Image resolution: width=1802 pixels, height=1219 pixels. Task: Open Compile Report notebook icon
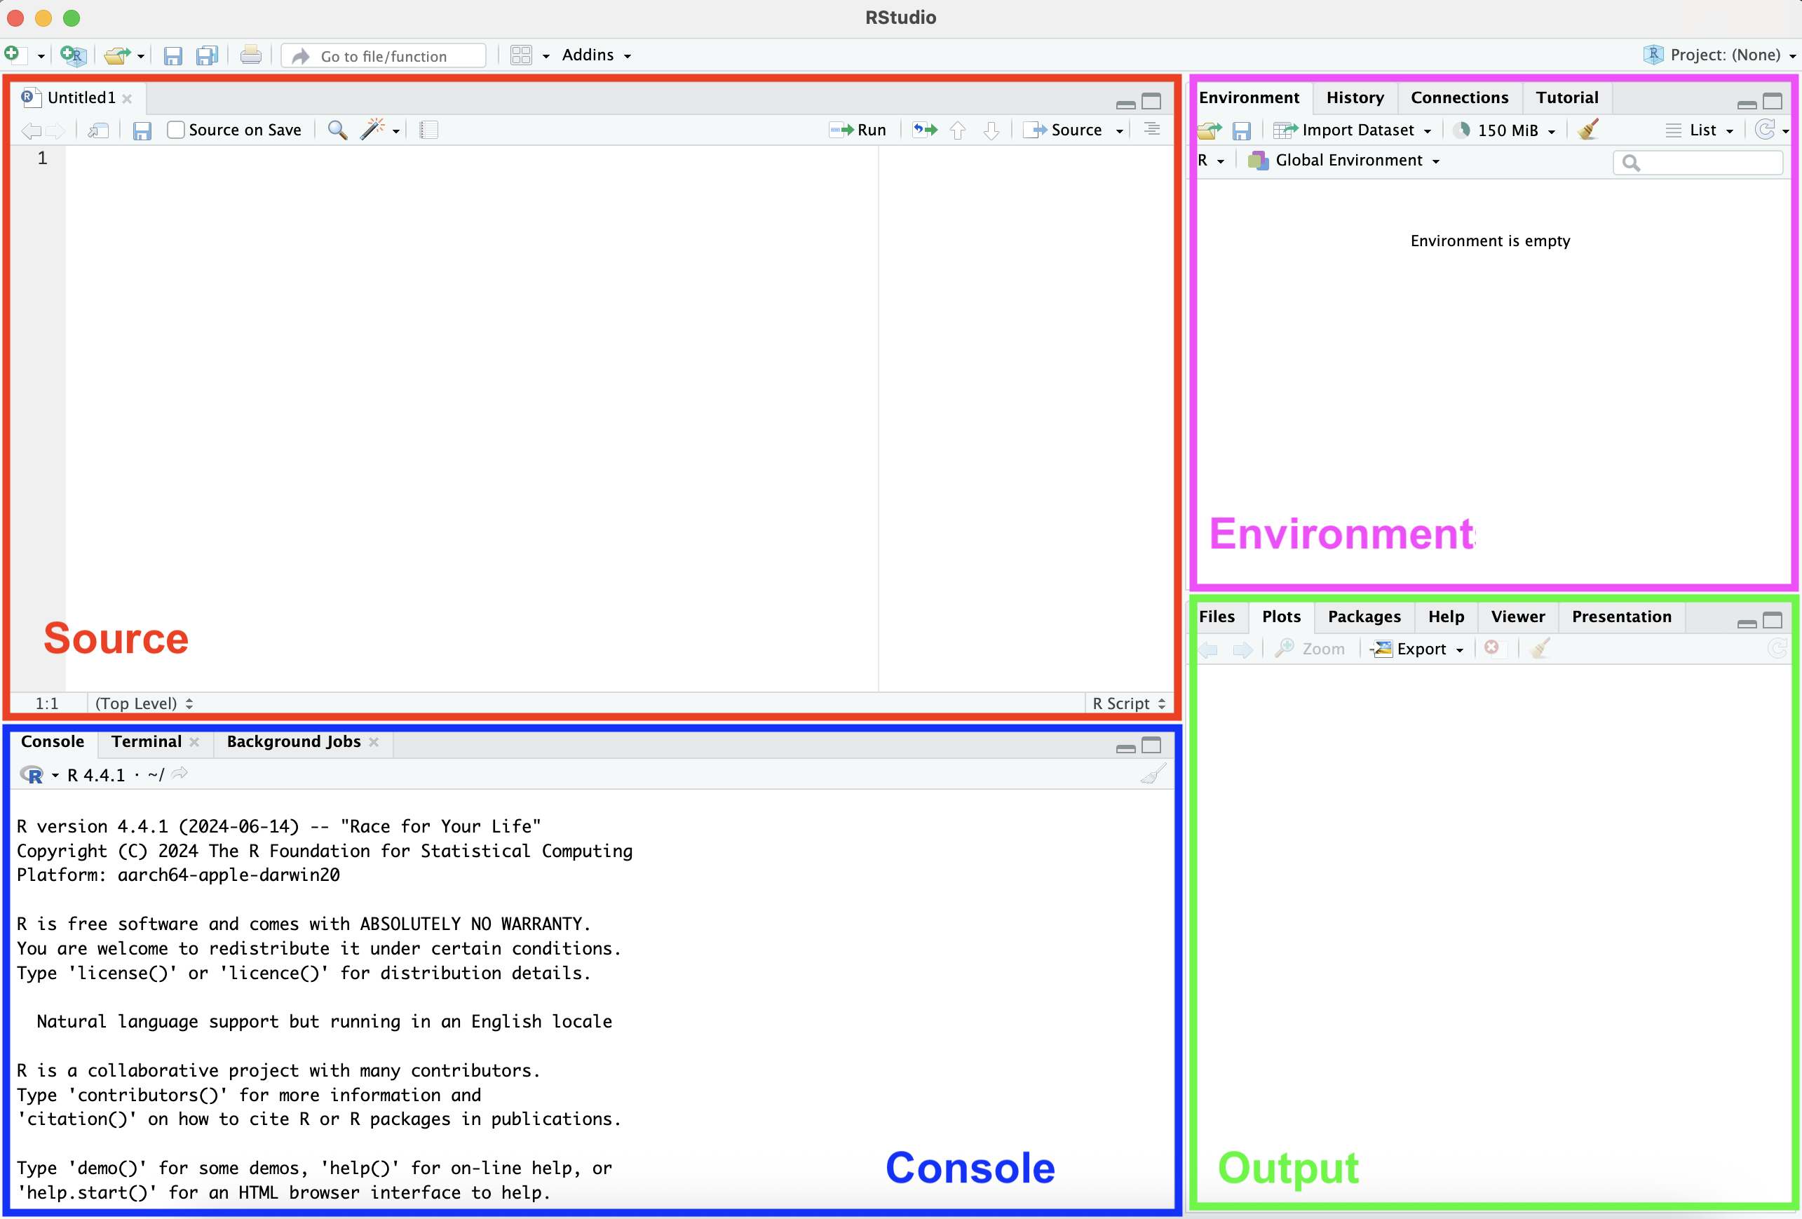tap(429, 130)
